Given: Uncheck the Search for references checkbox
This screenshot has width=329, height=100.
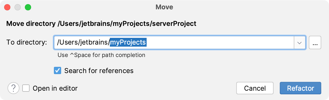Looking at the screenshot, I should point(58,70).
